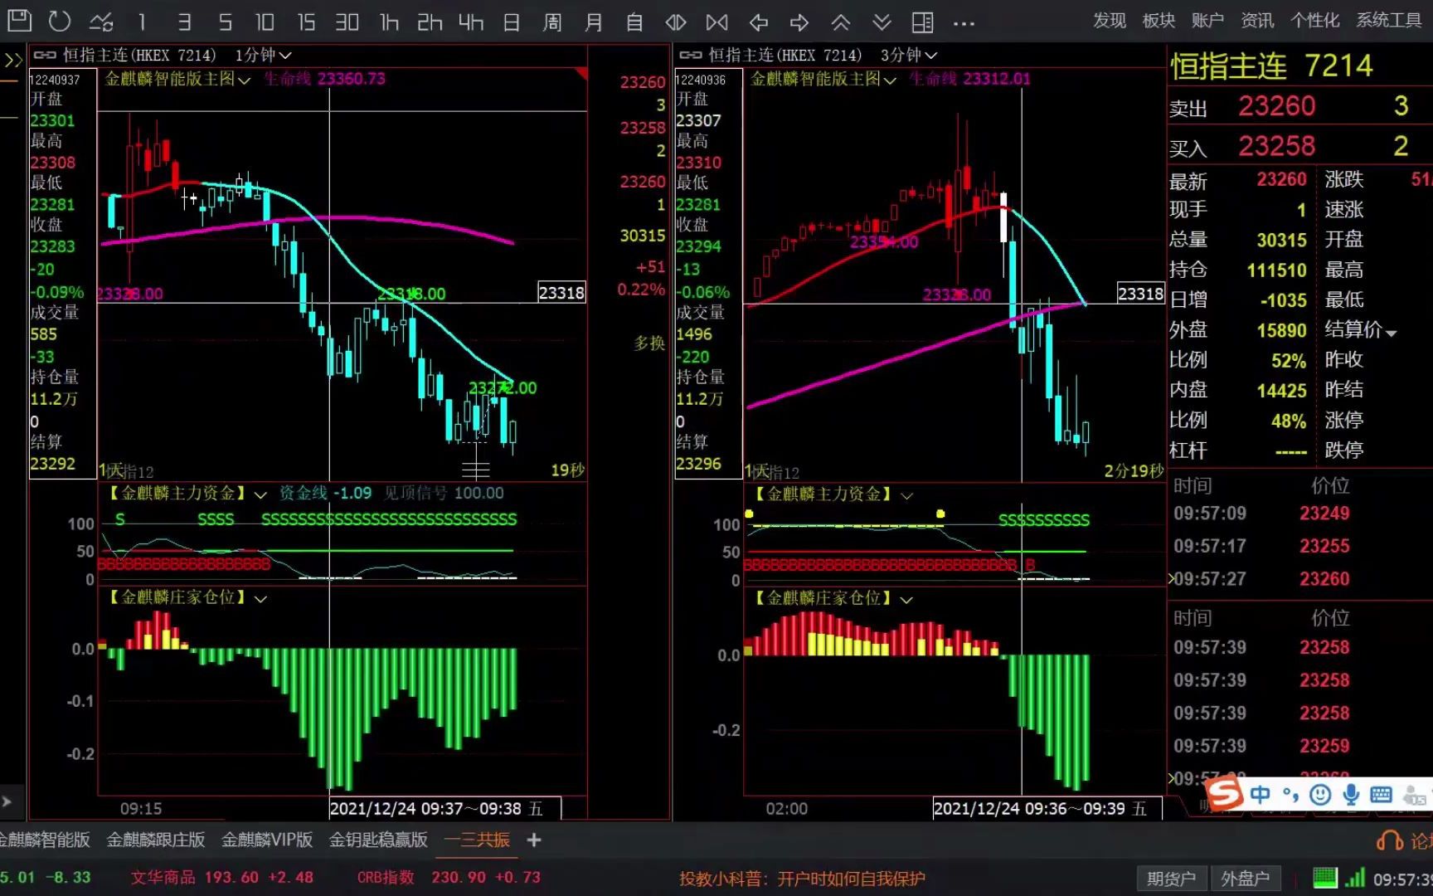Click the 期货户 account button
This screenshot has width=1433, height=896.
1171,879
